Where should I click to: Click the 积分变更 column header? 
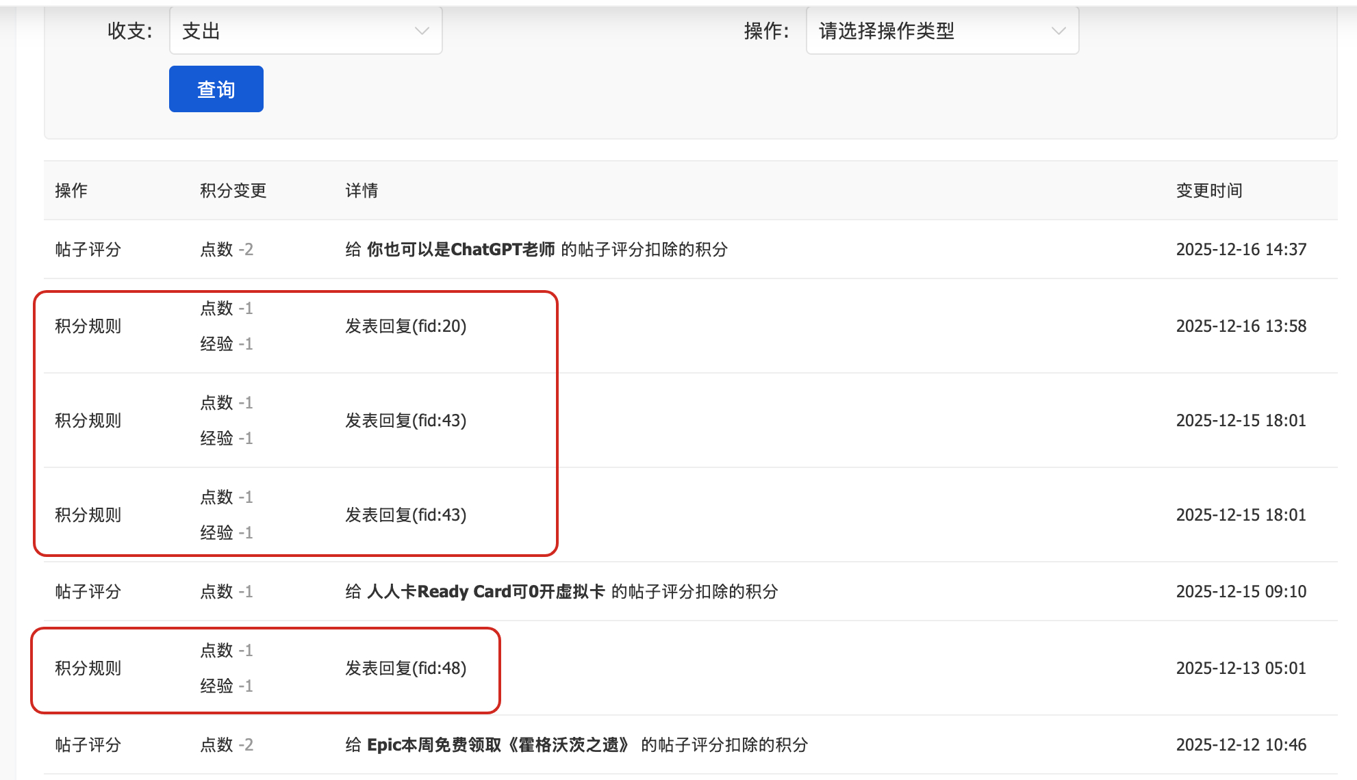pos(233,191)
